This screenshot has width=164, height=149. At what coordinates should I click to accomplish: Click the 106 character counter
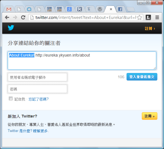coord(121,77)
